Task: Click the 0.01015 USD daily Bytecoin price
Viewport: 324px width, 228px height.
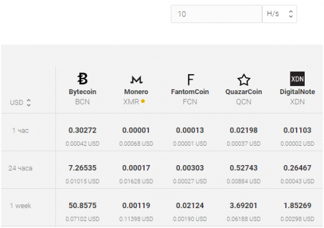Action: (x=82, y=181)
